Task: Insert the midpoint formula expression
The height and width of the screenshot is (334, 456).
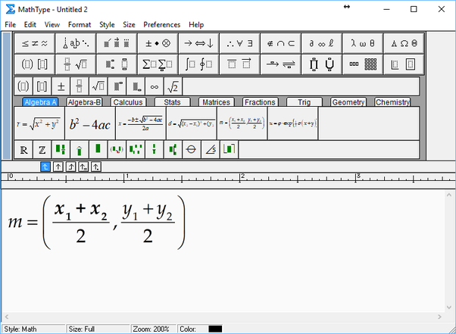Action: [242, 123]
